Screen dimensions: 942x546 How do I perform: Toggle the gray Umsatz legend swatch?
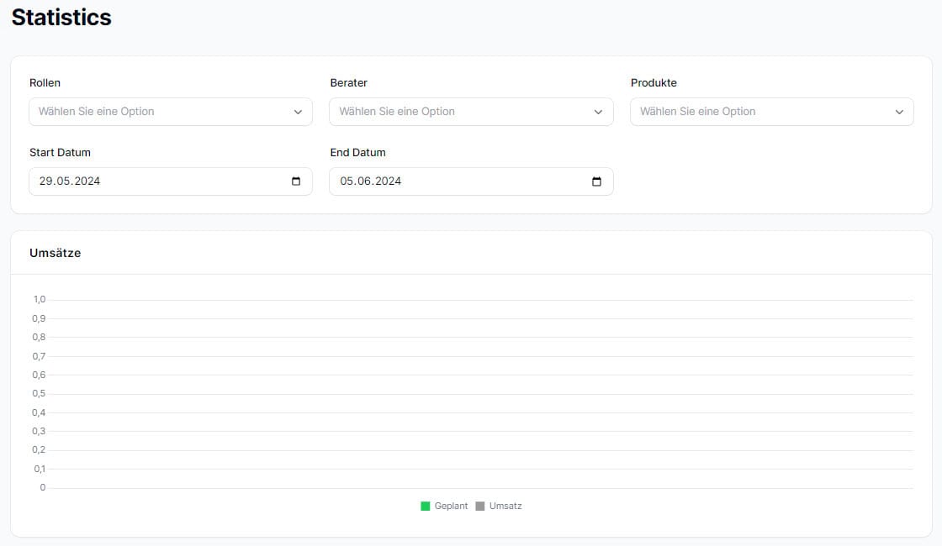(480, 507)
